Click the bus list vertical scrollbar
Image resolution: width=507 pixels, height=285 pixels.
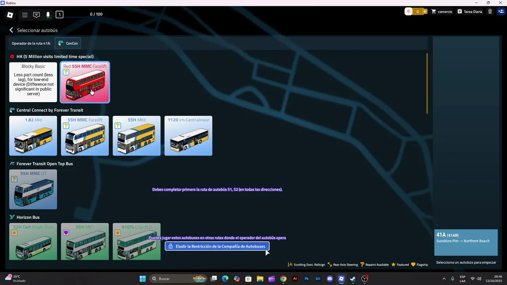tap(427, 83)
